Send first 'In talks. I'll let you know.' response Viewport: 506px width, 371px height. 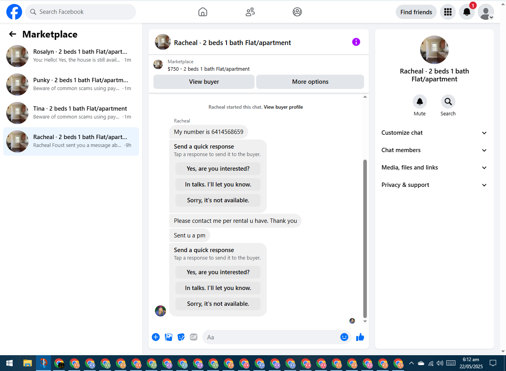218,185
